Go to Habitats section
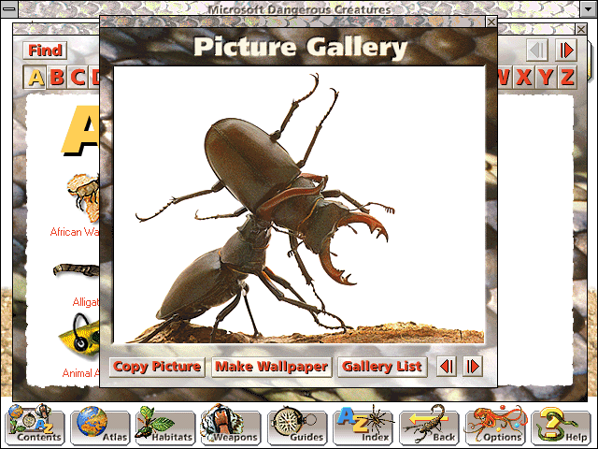This screenshot has width=598, height=449. click(166, 426)
